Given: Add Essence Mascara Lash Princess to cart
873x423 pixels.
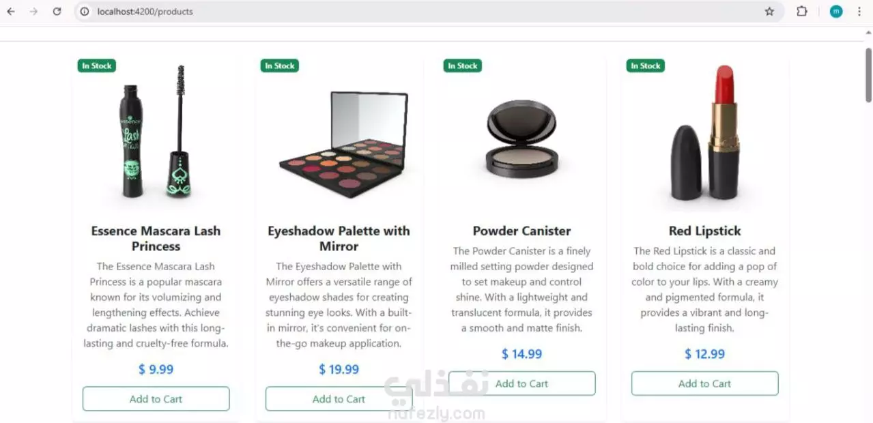Looking at the screenshot, I should (156, 399).
